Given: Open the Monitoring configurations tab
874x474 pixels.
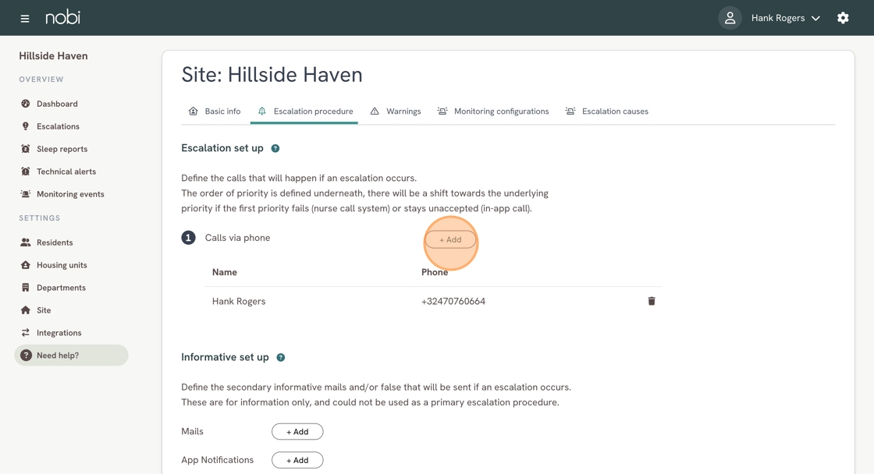Looking at the screenshot, I should [x=492, y=111].
